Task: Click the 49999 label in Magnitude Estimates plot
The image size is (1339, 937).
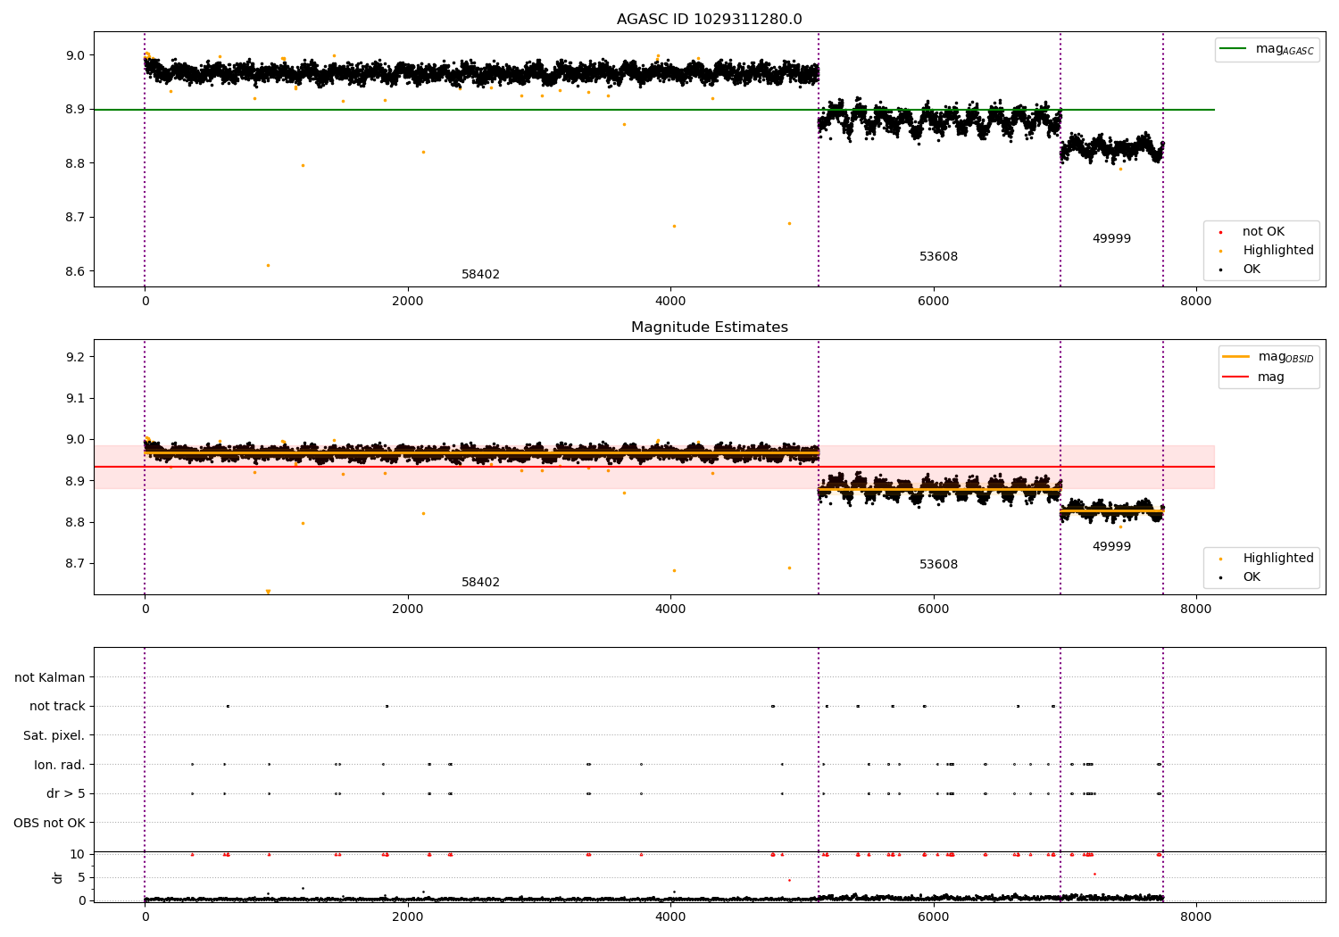Action: point(1111,547)
